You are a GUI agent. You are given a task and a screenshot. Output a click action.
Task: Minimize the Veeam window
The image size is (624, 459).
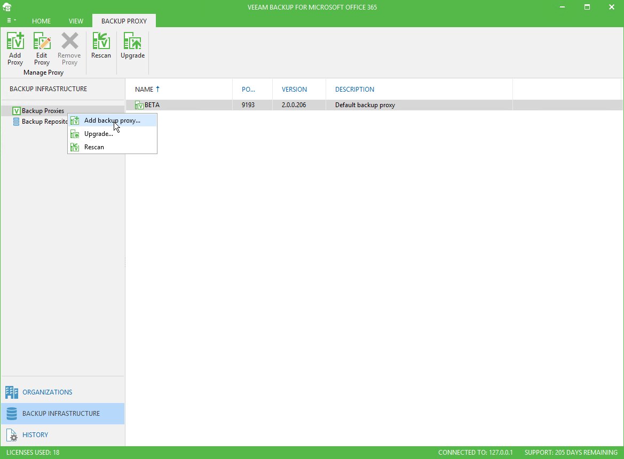pyautogui.click(x=562, y=7)
